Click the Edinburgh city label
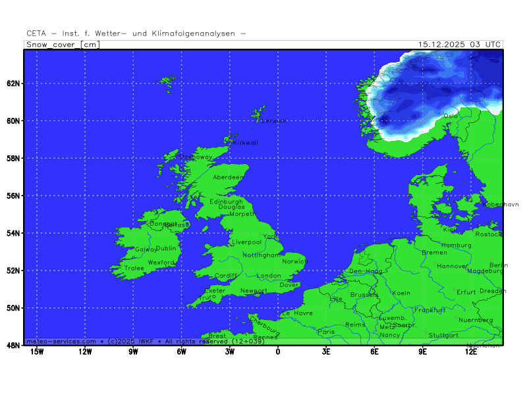 pyautogui.click(x=226, y=201)
